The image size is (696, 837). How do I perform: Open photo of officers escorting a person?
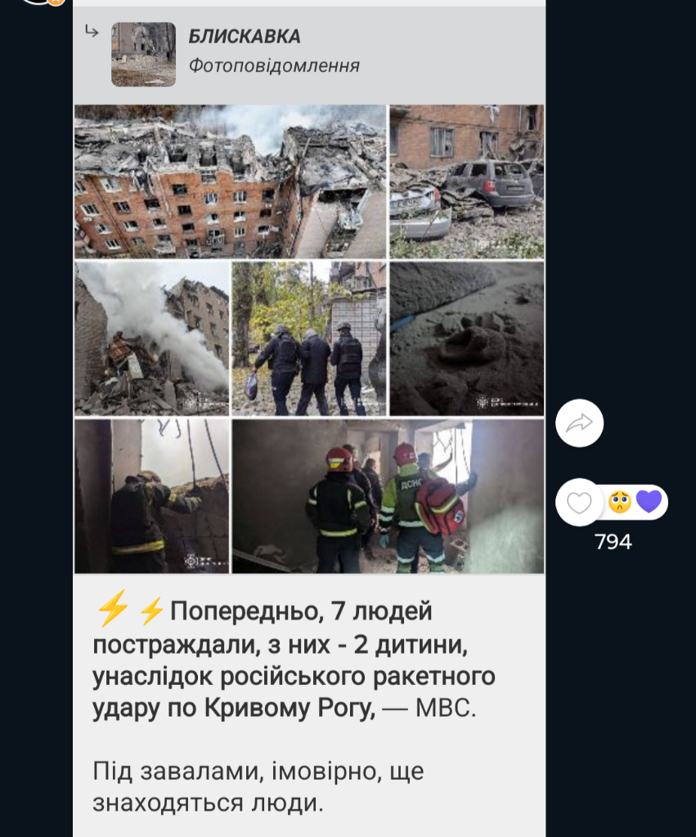[308, 338]
